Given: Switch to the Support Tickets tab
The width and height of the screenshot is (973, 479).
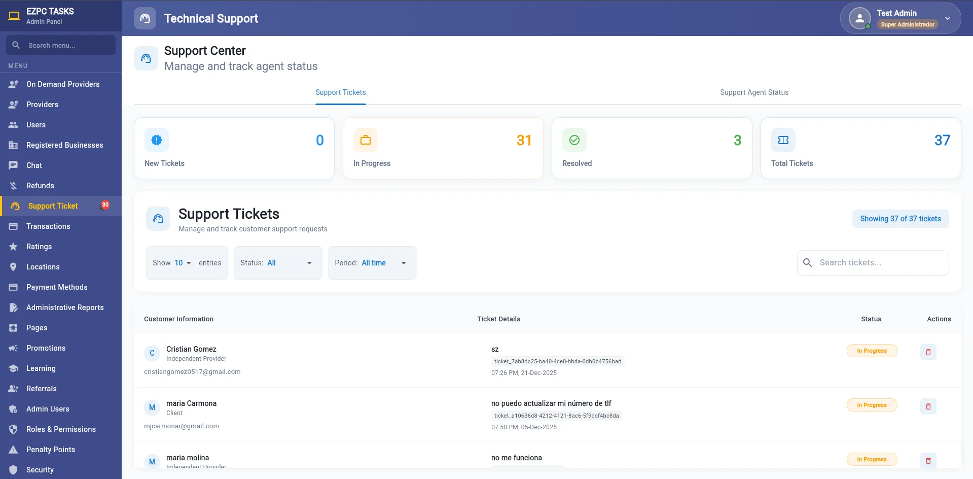Looking at the screenshot, I should click(x=341, y=92).
